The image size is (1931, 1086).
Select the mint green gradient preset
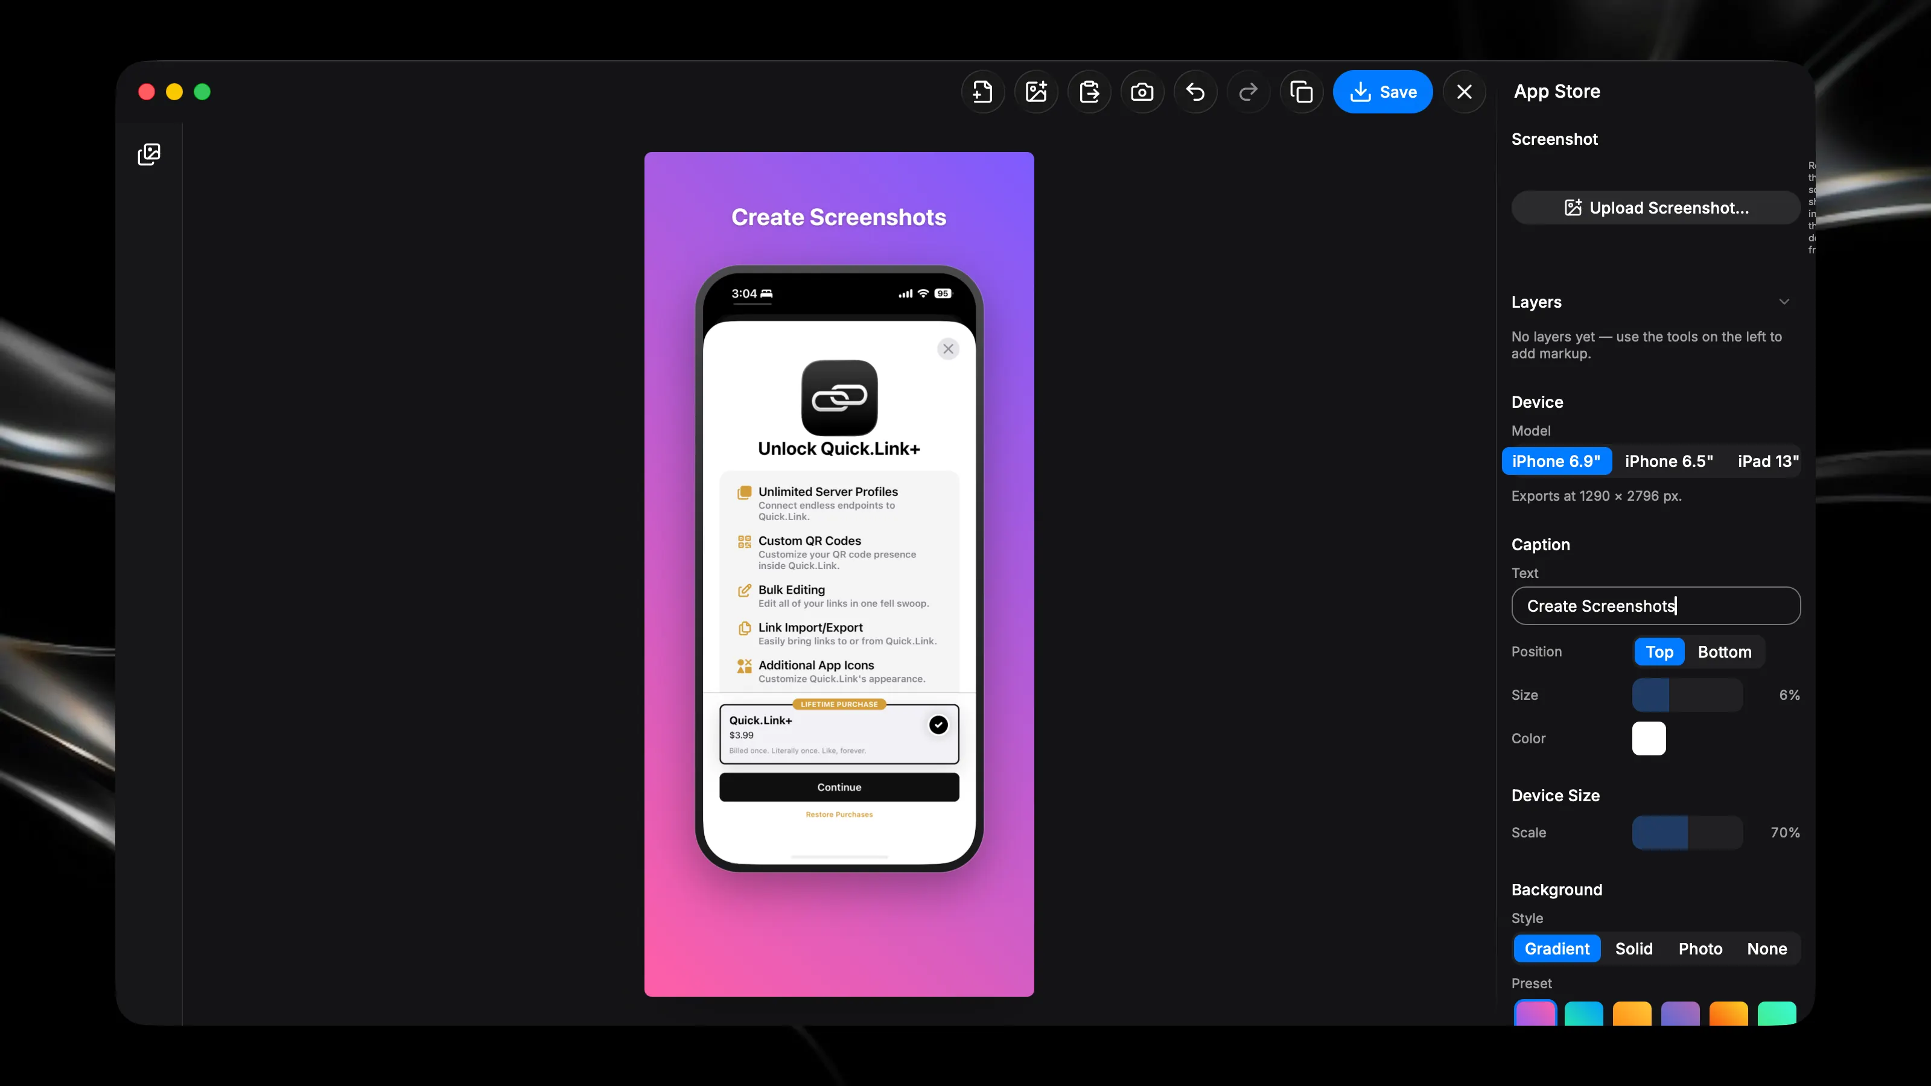(x=1777, y=1014)
